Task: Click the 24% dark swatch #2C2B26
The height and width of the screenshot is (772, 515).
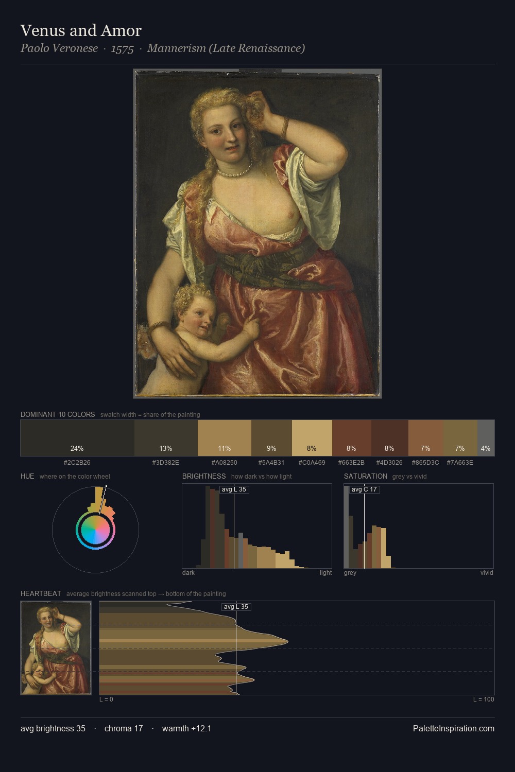Action: (x=77, y=438)
